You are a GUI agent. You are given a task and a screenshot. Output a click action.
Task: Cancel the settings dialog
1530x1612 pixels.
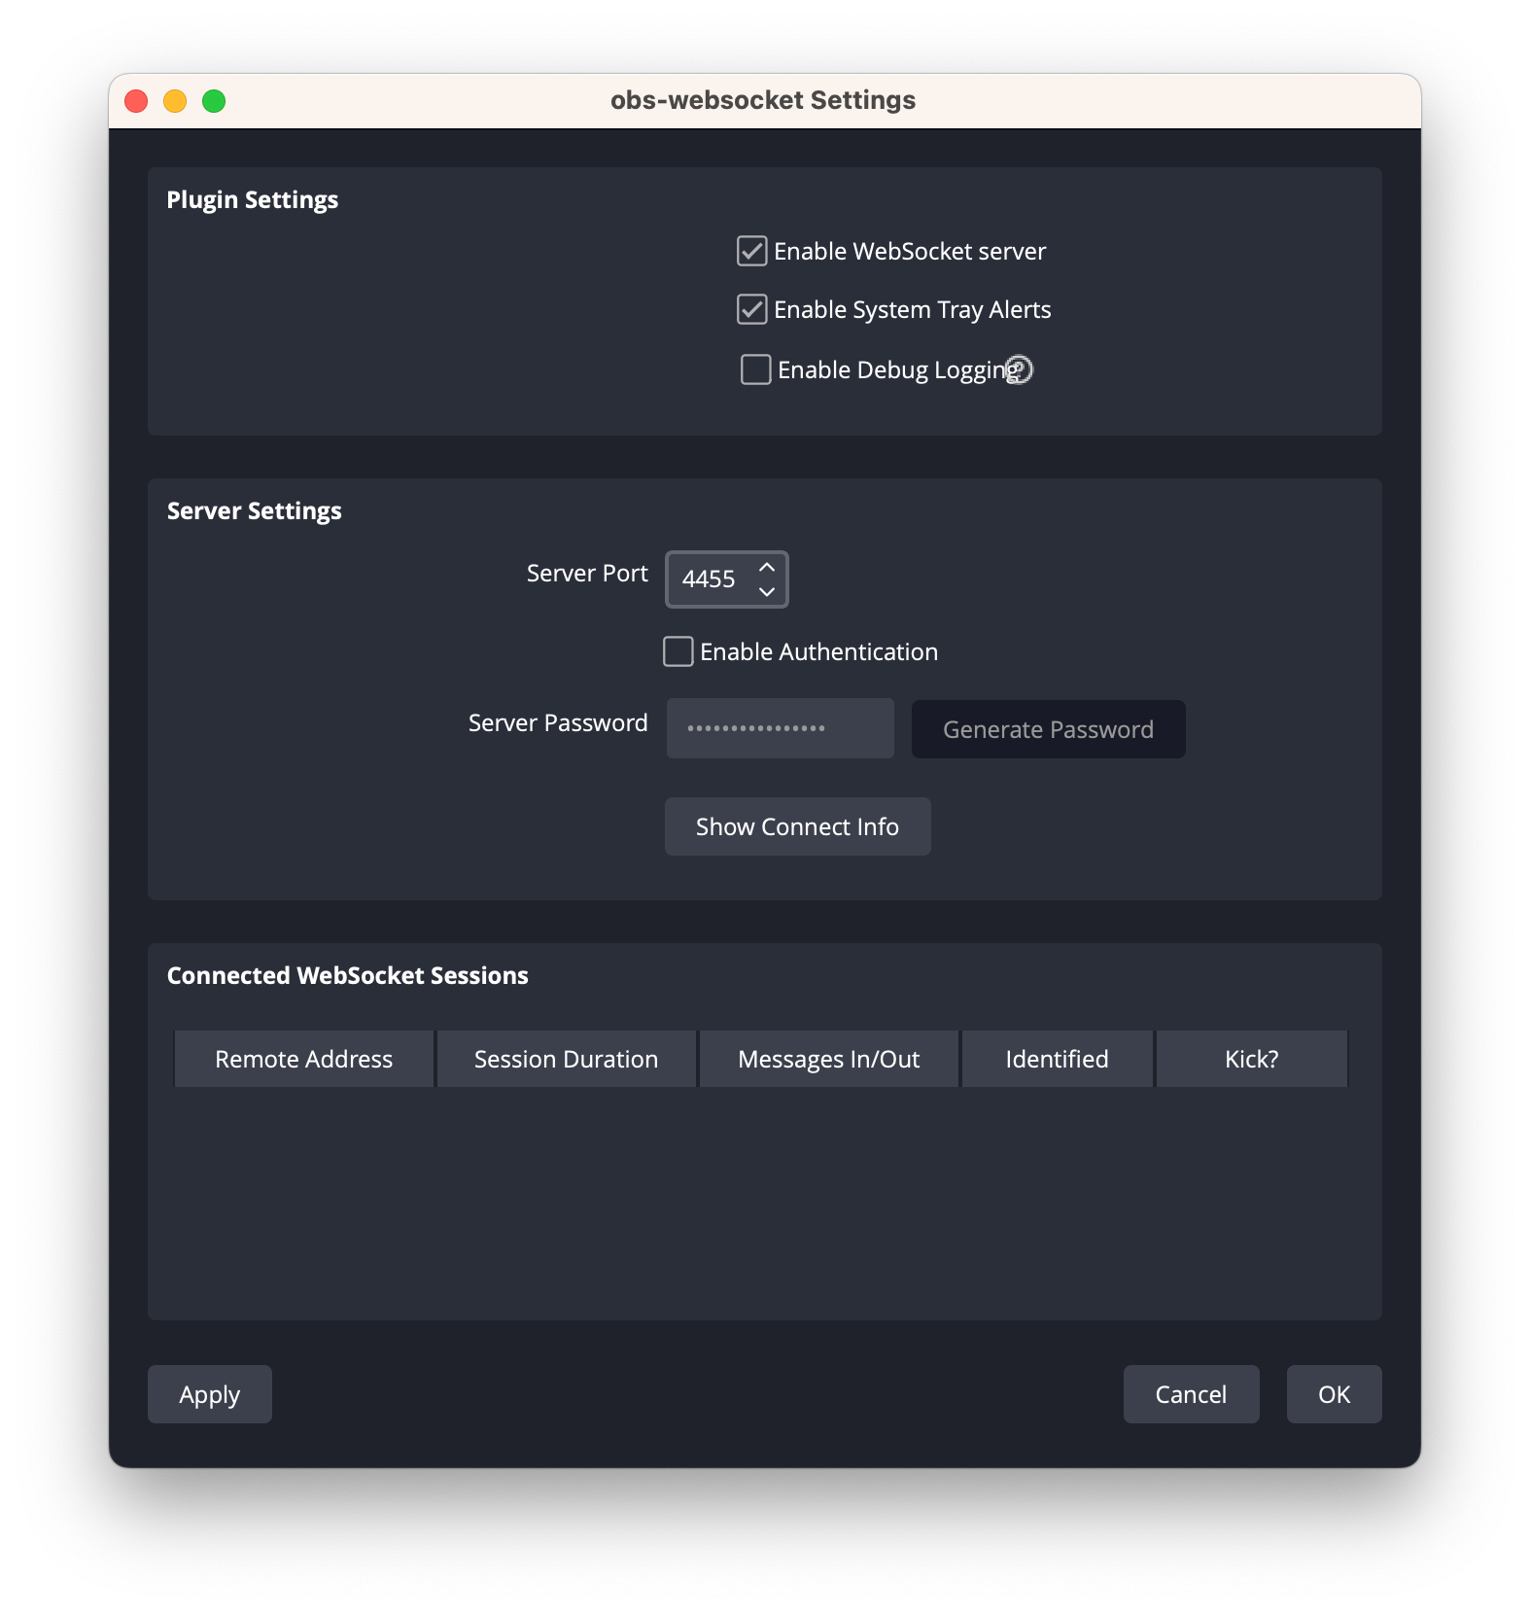pyautogui.click(x=1191, y=1394)
